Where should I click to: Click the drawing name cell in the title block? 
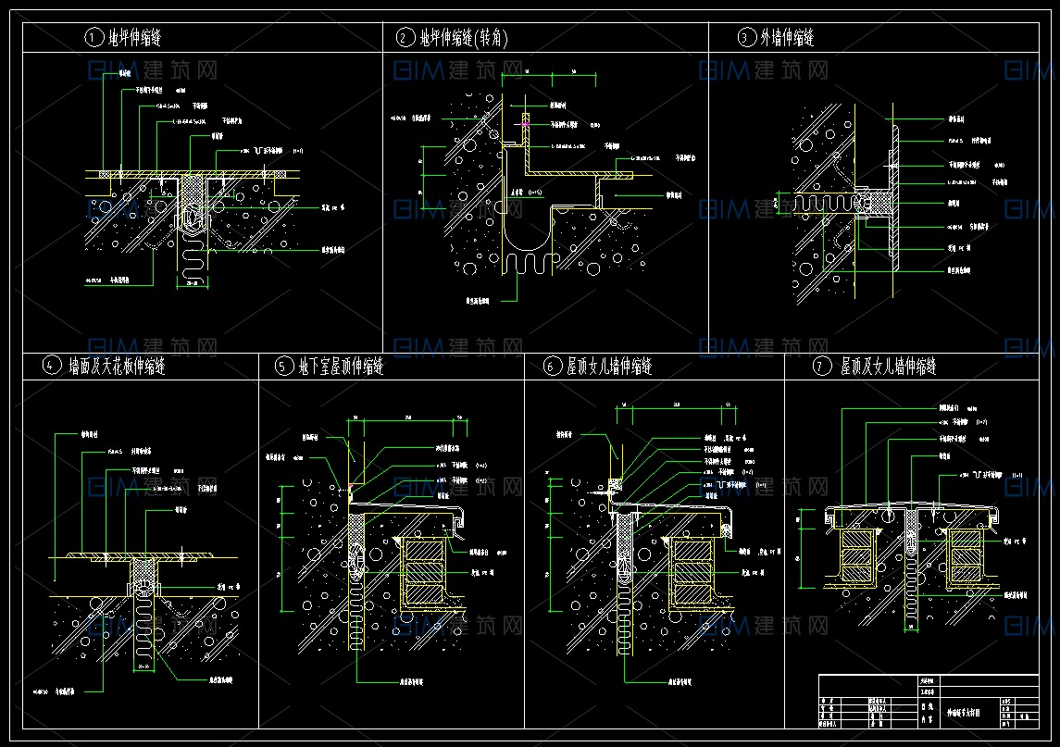point(963,714)
